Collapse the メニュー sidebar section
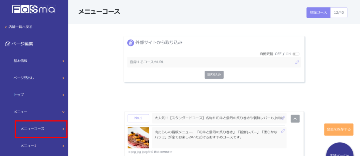Image resolution: width=360 pixels, height=156 pixels. pos(63,112)
